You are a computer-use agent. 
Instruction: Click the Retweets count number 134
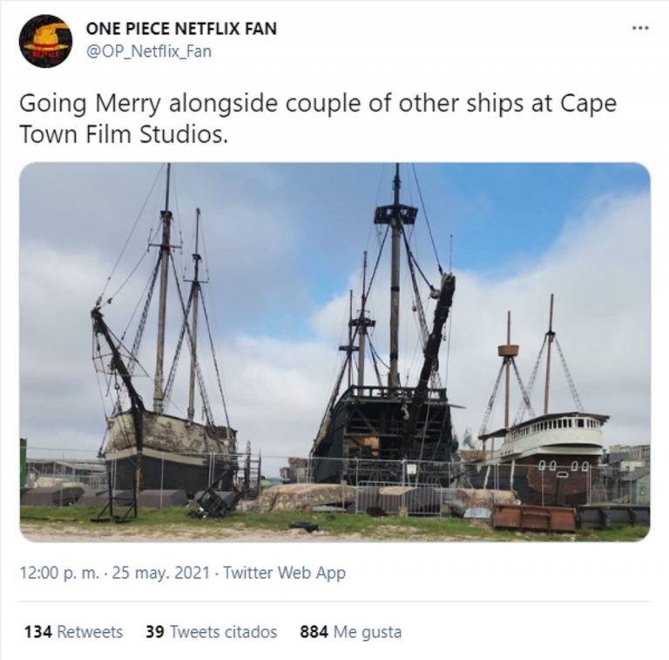38,632
